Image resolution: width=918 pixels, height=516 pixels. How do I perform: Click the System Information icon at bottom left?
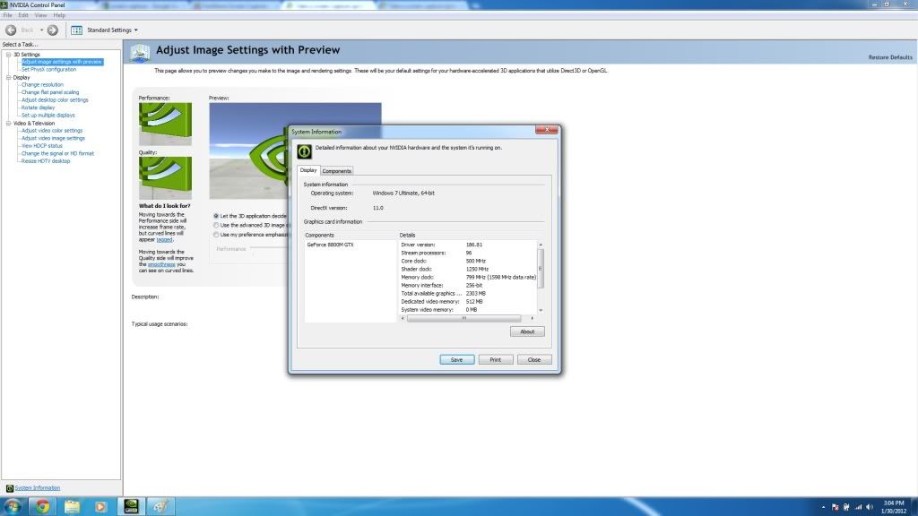(9, 488)
